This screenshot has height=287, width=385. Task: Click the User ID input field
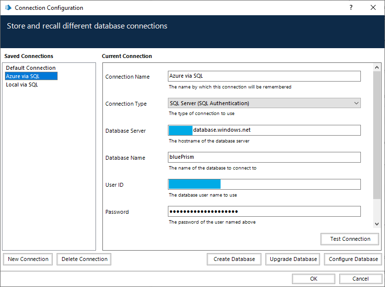tap(289, 184)
